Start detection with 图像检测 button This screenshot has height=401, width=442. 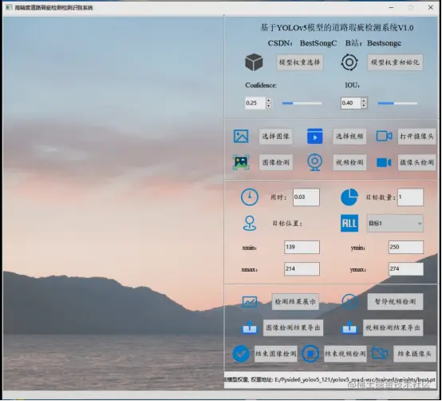[x=276, y=162]
